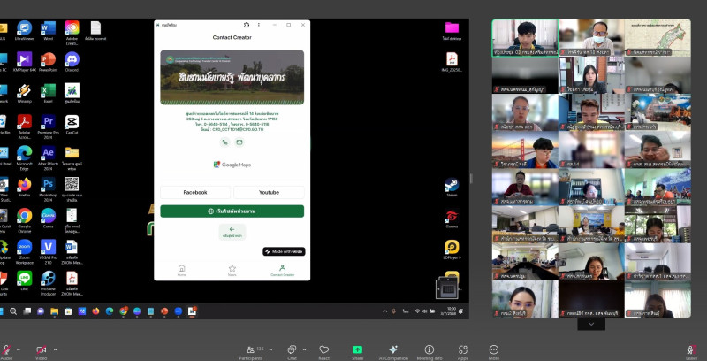Expand the system tray hidden icons chevron

click(x=384, y=311)
